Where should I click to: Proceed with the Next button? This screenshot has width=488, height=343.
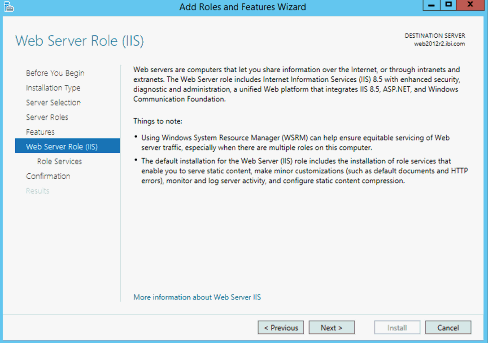click(331, 327)
